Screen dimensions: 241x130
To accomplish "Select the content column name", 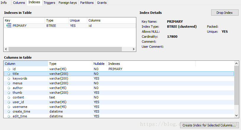I will click(18, 97).
